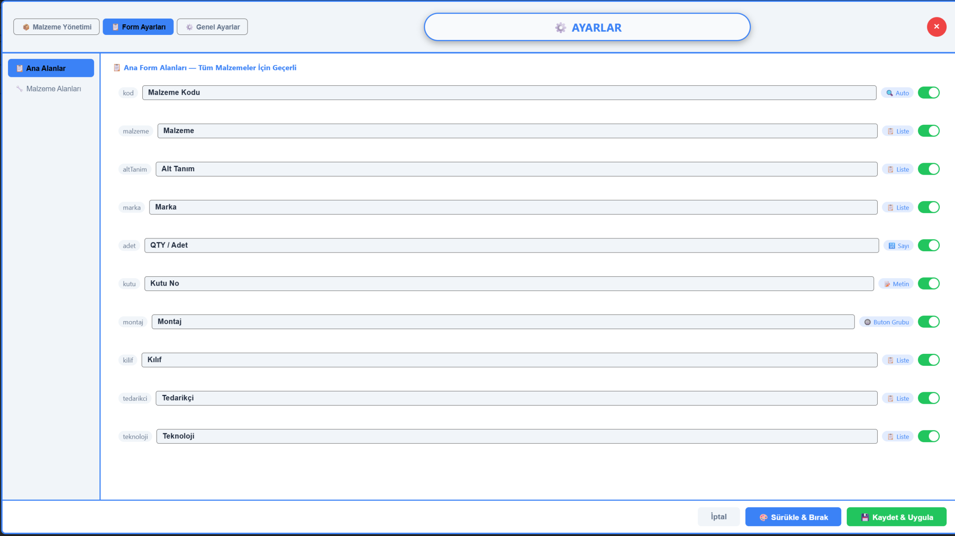This screenshot has height=536, width=955.
Task: Click the Kılıf label input field
Action: (509, 360)
